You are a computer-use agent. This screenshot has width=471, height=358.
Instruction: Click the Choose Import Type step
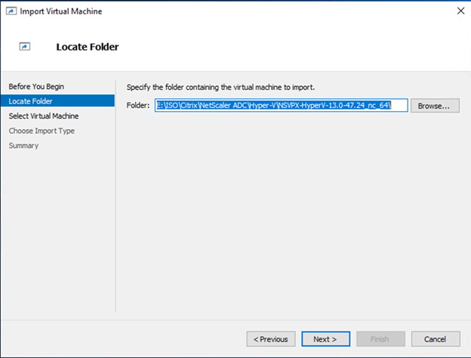(42, 131)
